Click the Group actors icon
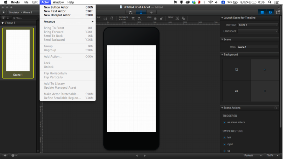The image size is (283, 159). tap(178, 18)
